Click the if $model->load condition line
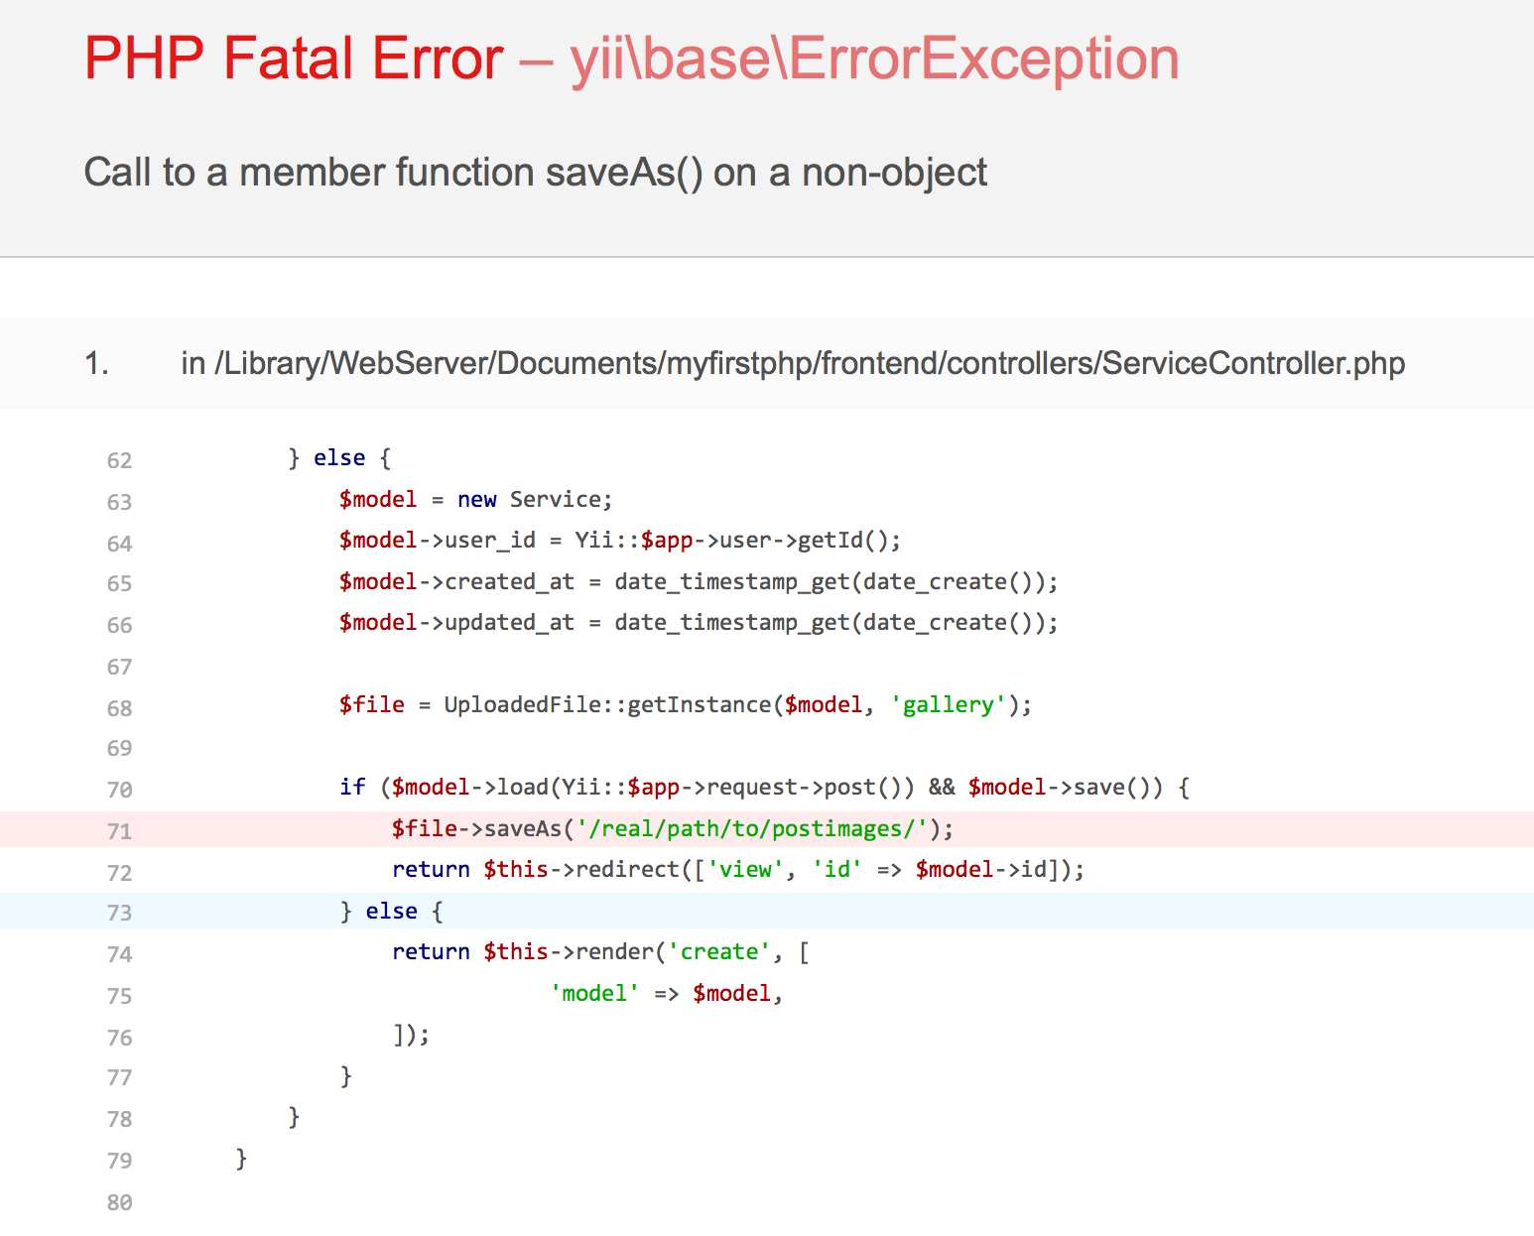This screenshot has width=1534, height=1236. point(763,788)
